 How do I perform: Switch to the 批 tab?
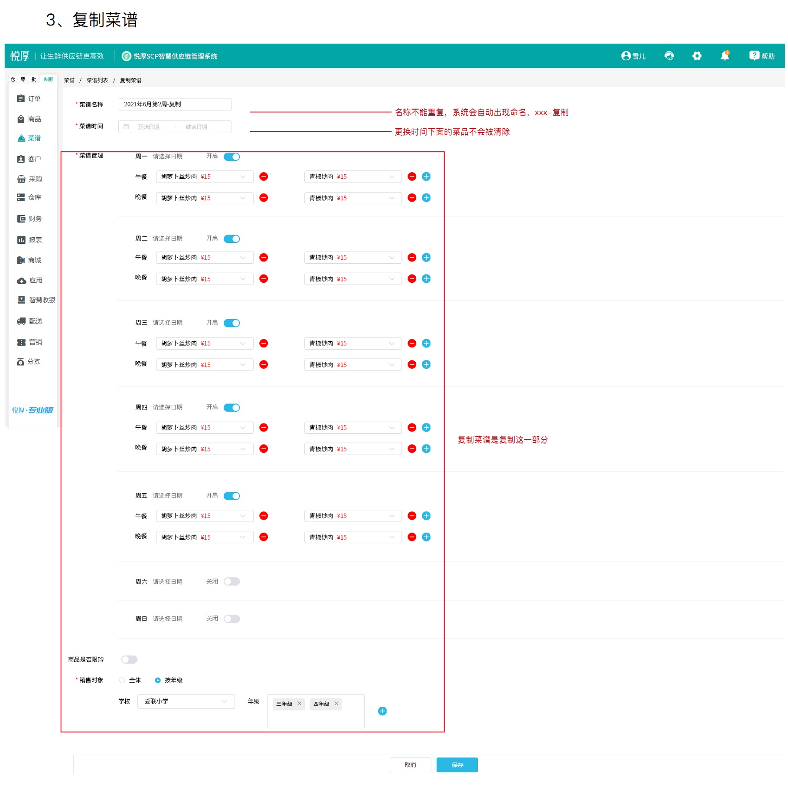tap(34, 79)
